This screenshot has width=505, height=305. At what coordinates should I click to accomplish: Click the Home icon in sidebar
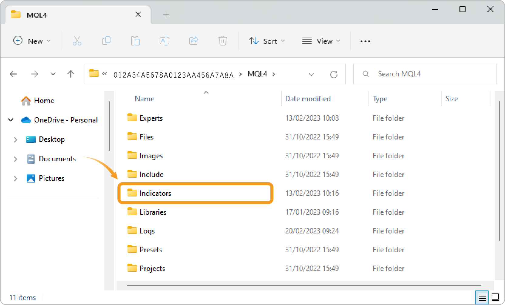[x=26, y=101]
